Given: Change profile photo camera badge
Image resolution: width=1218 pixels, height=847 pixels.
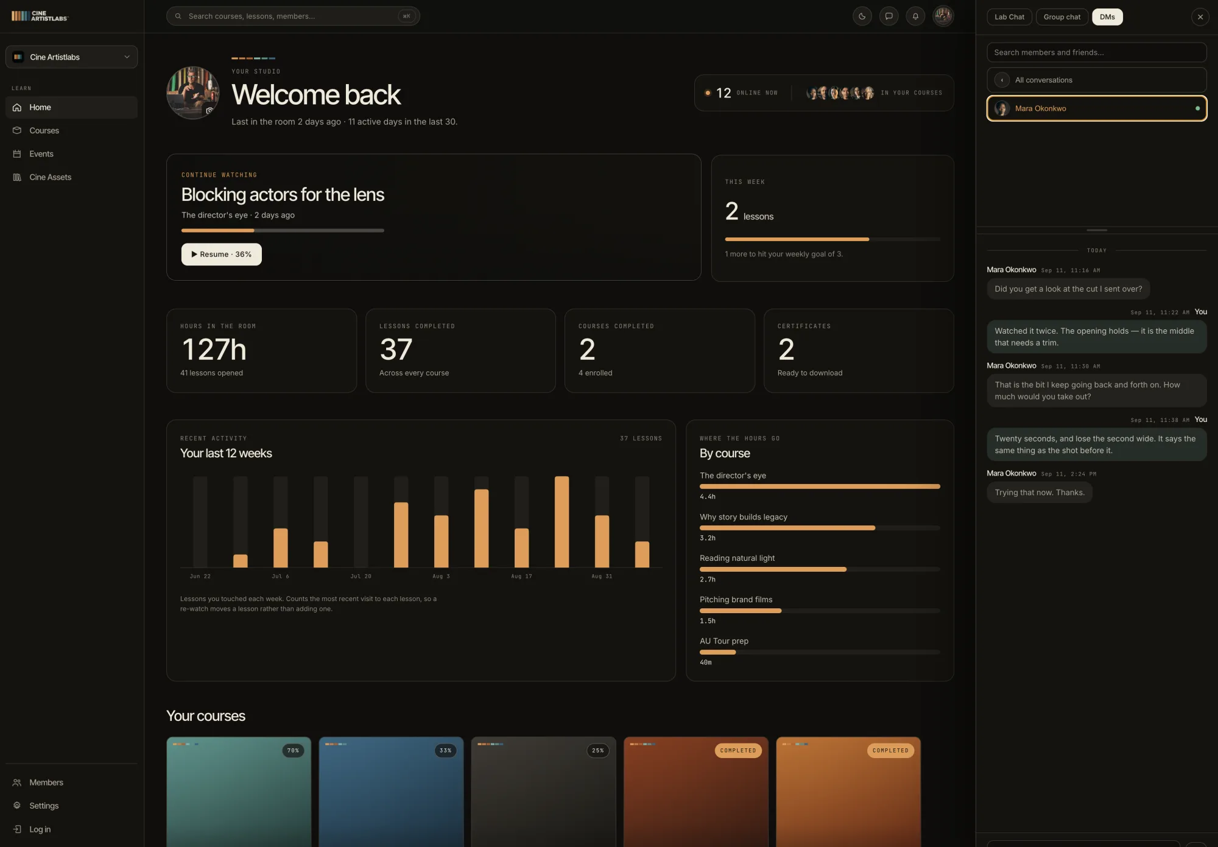Looking at the screenshot, I should 209,110.
